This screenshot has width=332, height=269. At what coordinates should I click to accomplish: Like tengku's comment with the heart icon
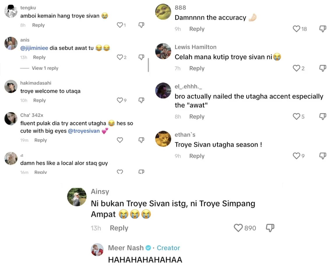120,25
